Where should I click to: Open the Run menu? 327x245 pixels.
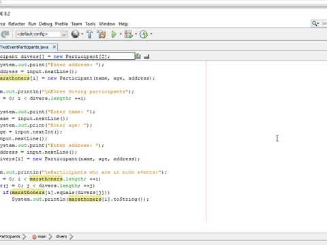tap(32, 24)
